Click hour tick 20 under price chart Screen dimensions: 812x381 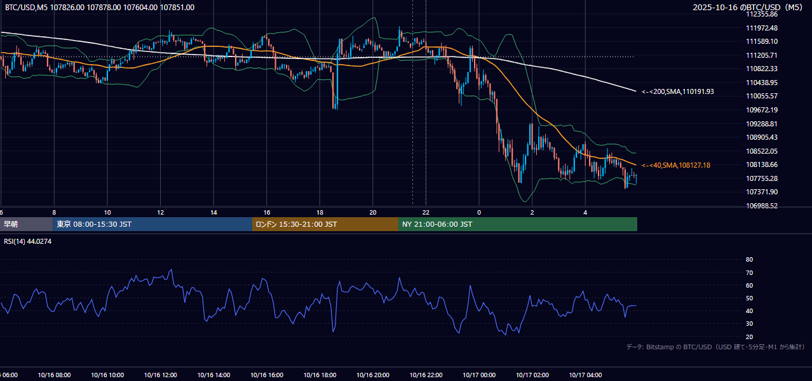tap(373, 212)
